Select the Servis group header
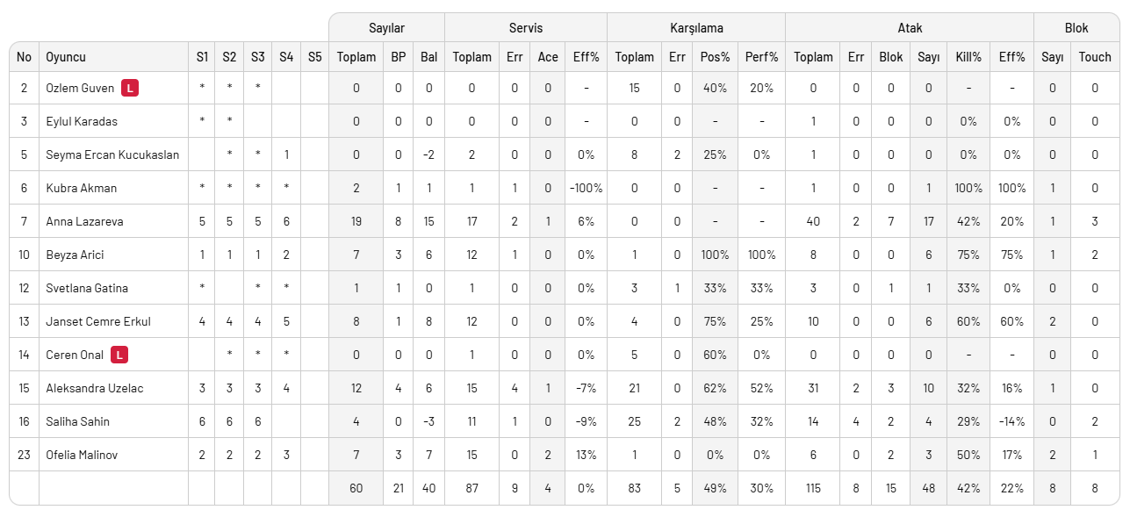This screenshot has height=517, width=1130. pyautogui.click(x=525, y=28)
